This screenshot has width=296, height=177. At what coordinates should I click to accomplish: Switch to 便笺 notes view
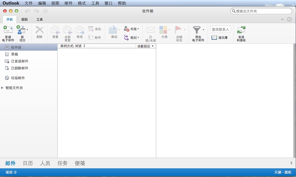[x=80, y=163]
